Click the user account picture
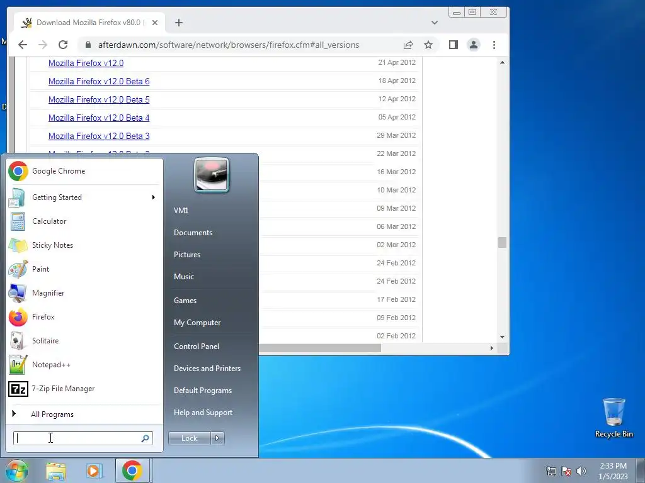The height and width of the screenshot is (483, 645). [x=212, y=175]
